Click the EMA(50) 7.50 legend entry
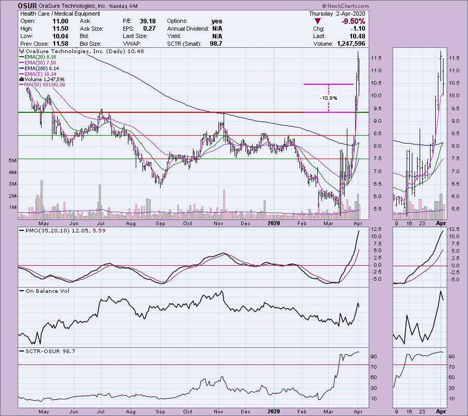The image size is (468, 416). pyautogui.click(x=40, y=63)
